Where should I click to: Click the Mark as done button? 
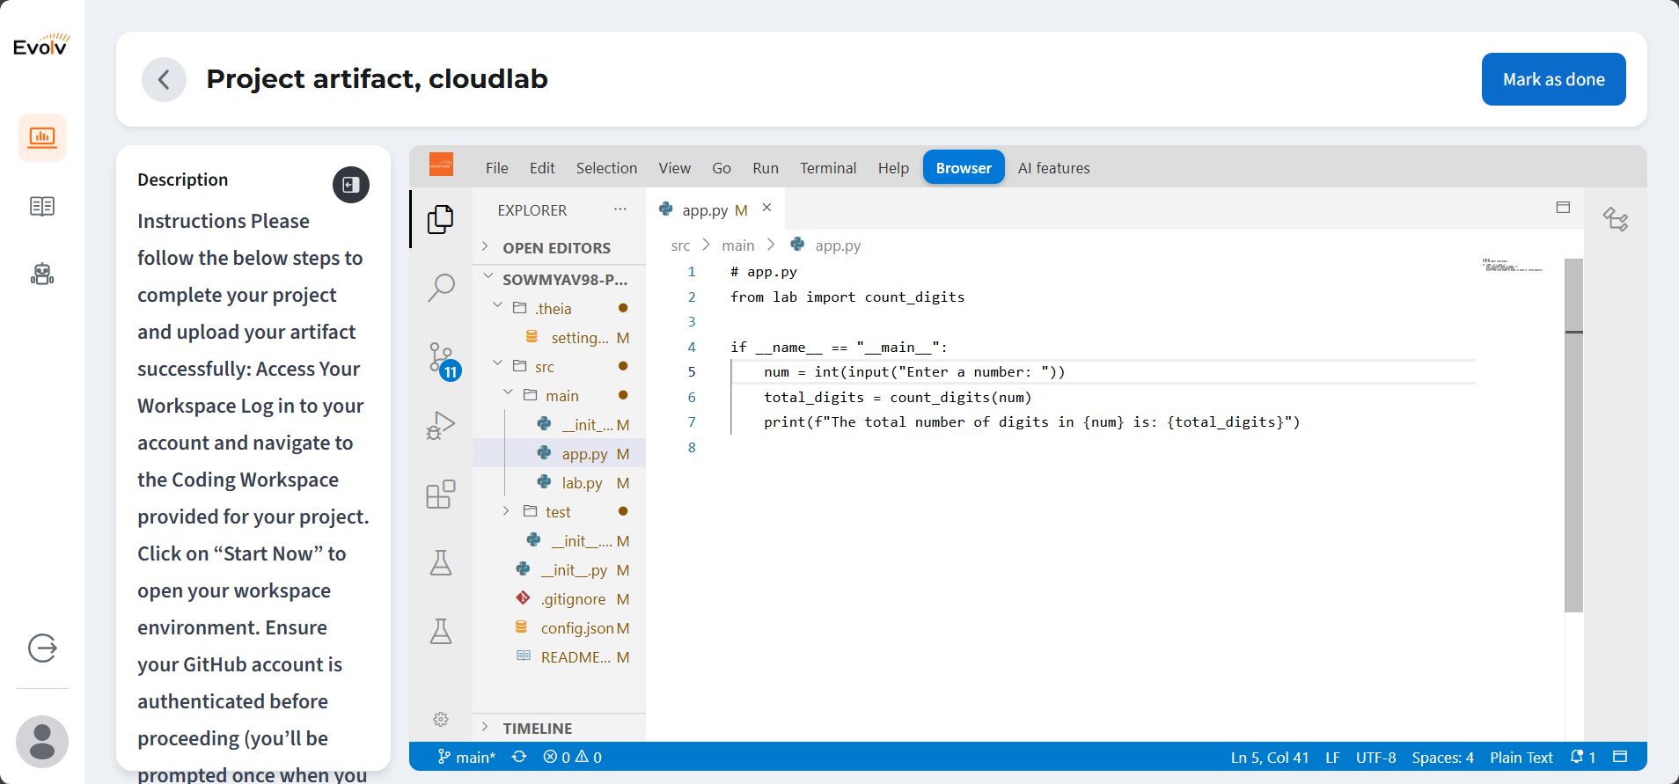[x=1553, y=79]
